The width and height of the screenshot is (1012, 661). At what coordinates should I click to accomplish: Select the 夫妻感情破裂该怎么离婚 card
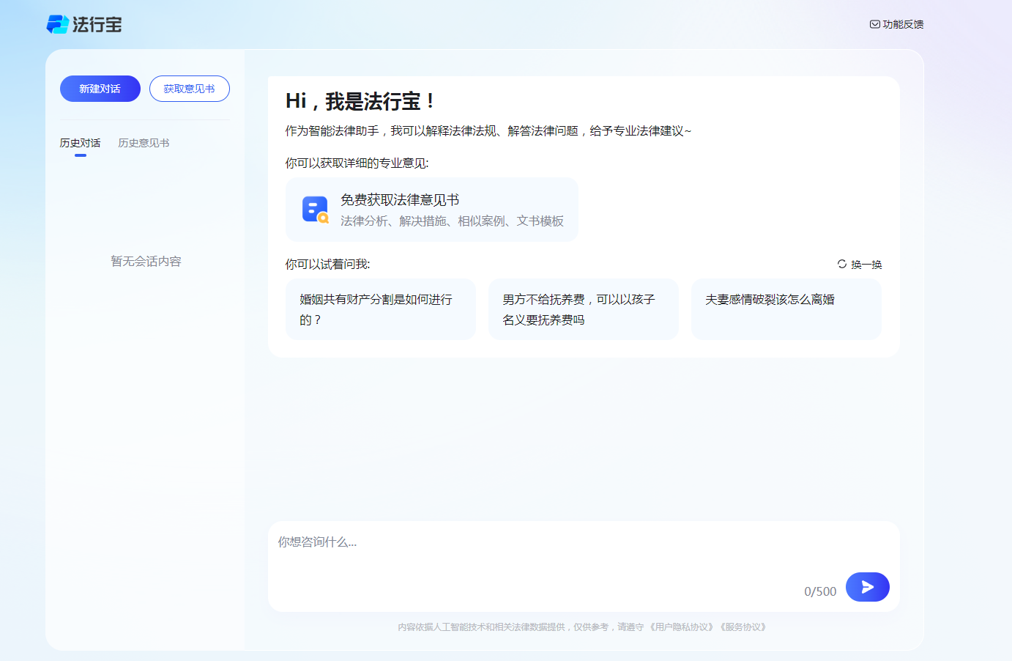point(786,309)
